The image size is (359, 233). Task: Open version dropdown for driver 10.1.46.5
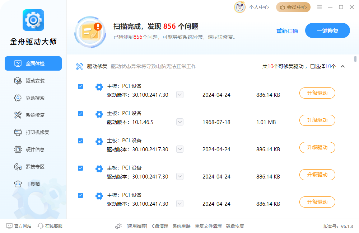180,122
